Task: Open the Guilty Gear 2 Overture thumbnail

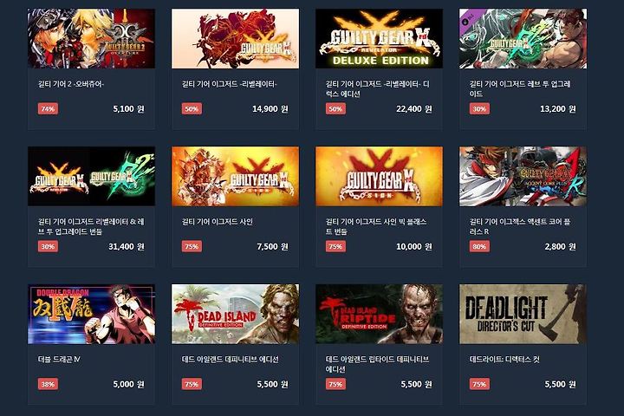Action: click(x=91, y=38)
